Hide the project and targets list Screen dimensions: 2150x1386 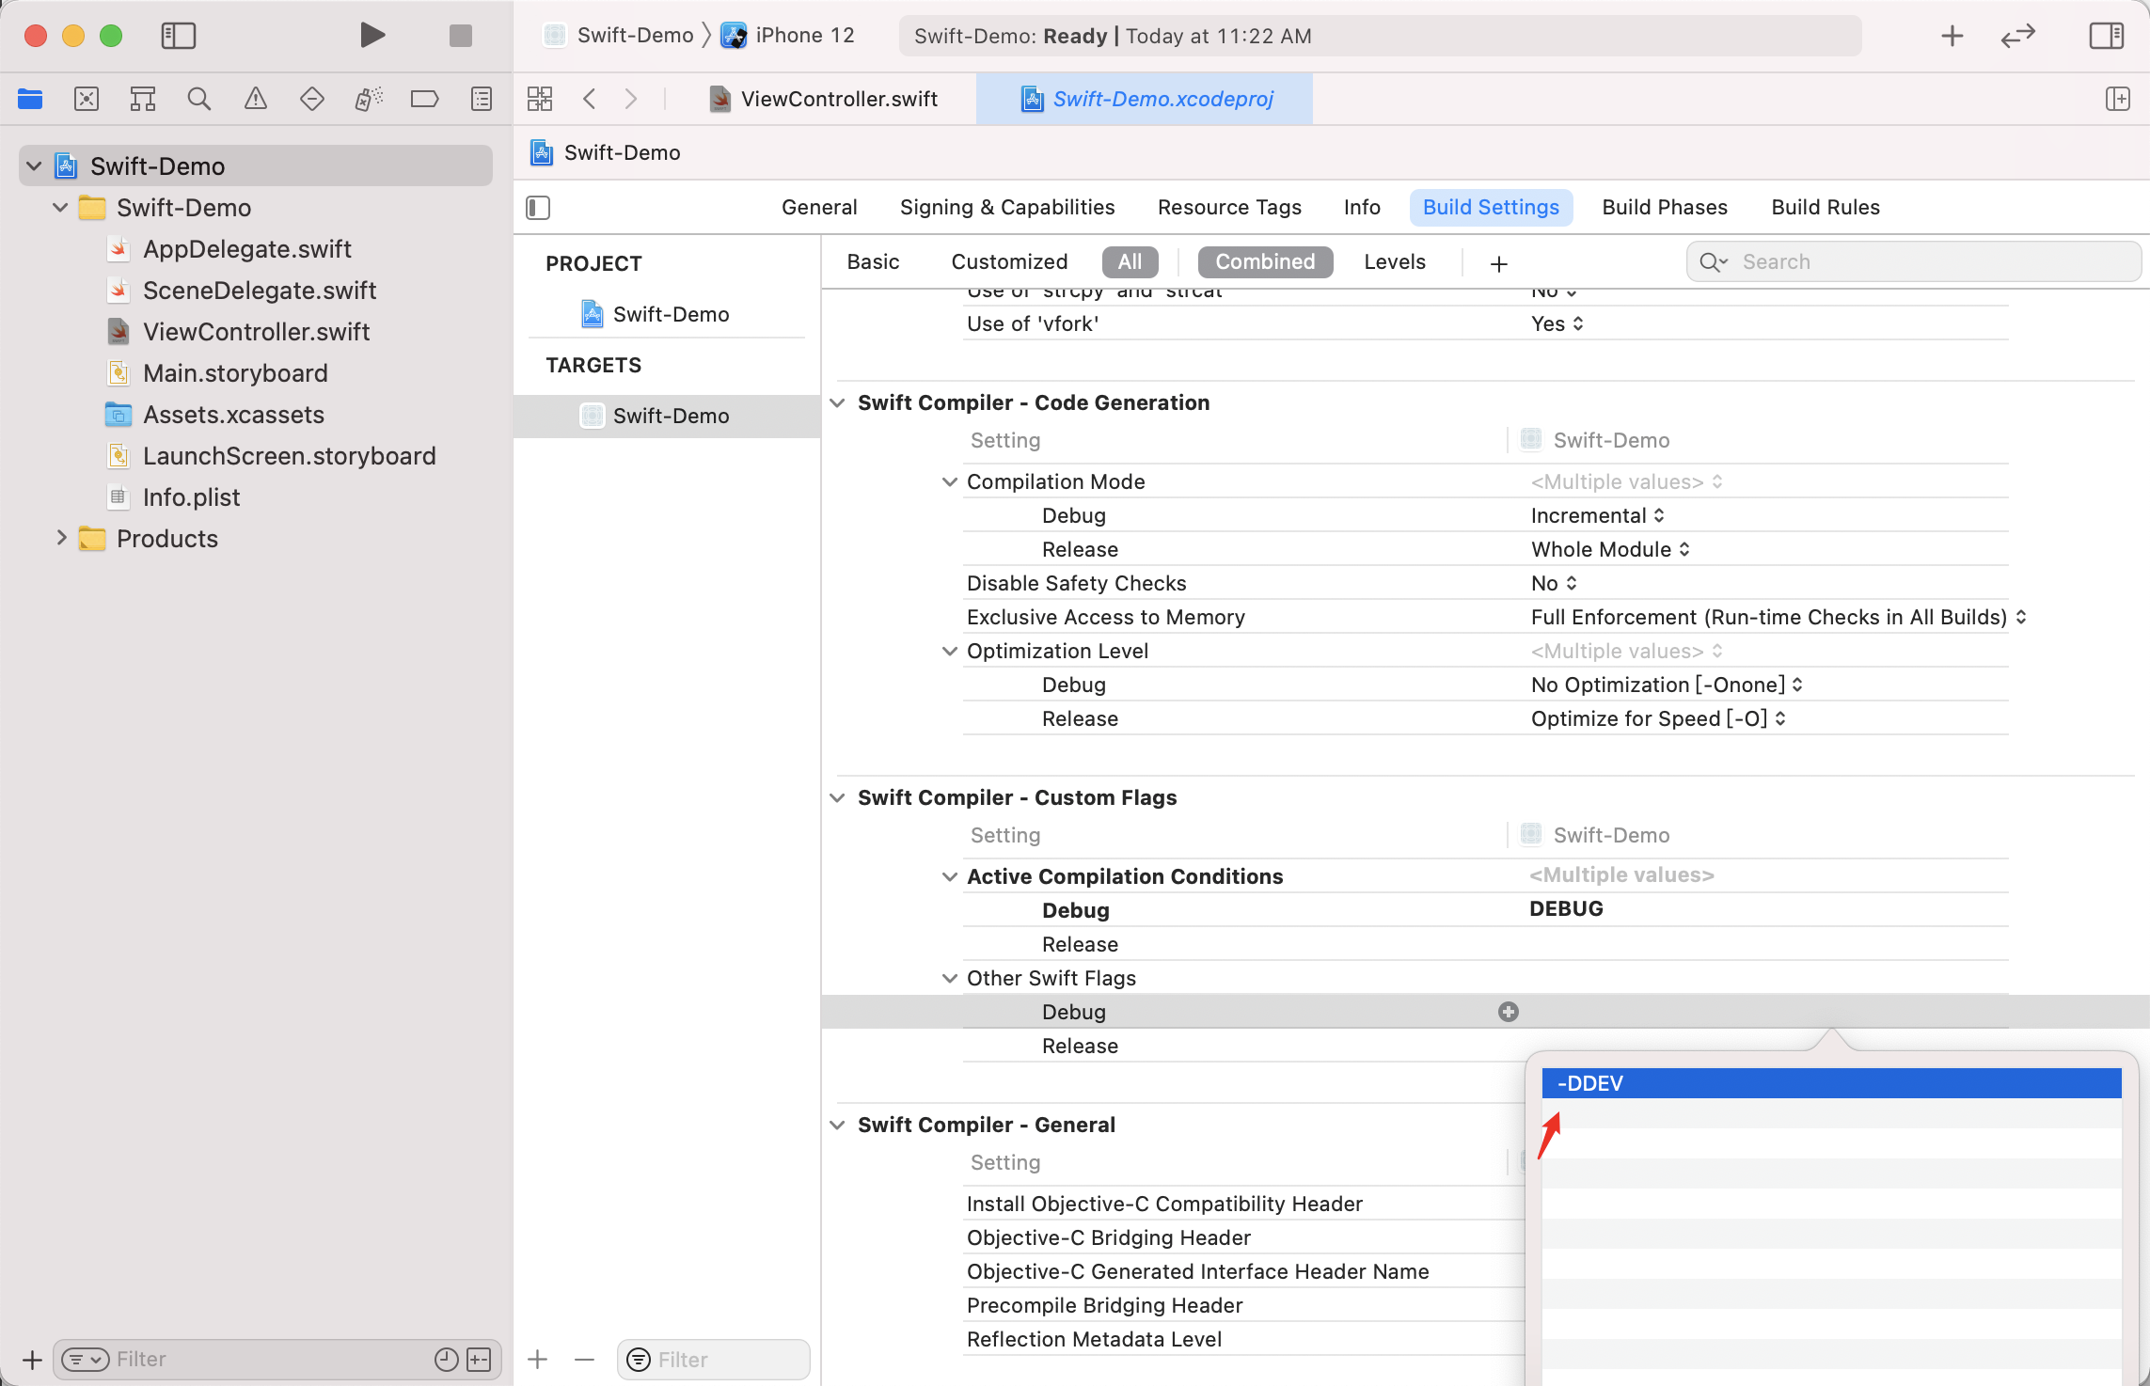point(538,208)
